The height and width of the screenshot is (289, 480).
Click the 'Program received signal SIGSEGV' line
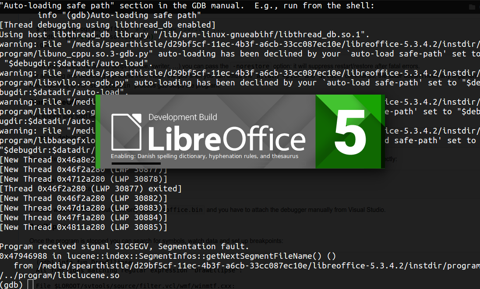click(x=124, y=247)
